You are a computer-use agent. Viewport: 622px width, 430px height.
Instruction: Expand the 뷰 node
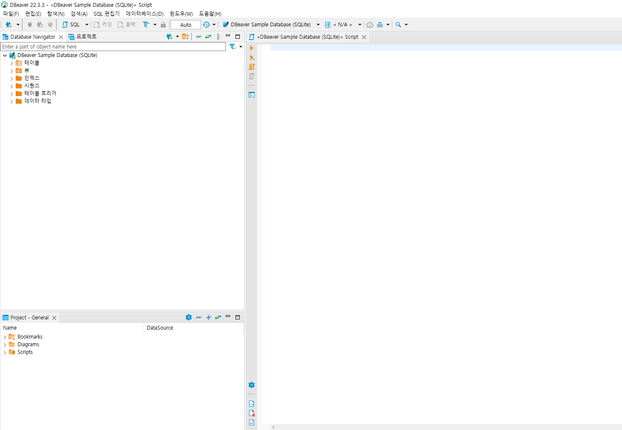12,71
